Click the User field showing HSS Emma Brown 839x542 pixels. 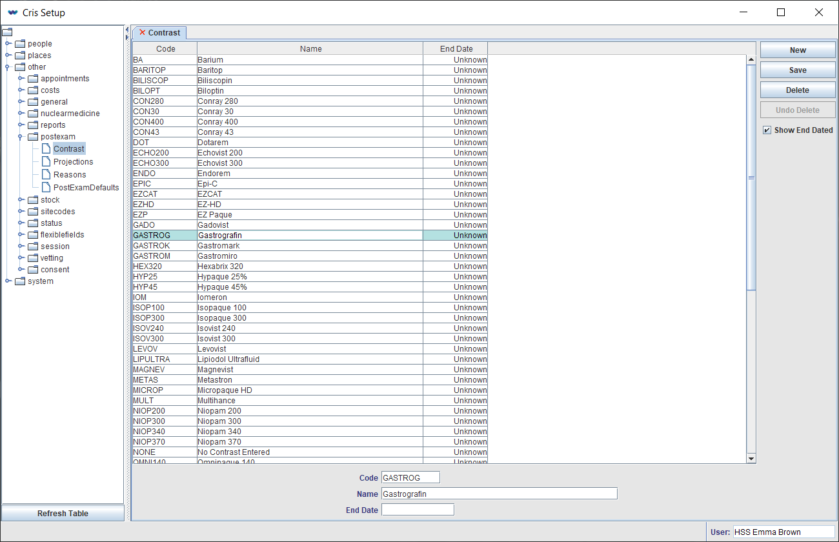(783, 532)
